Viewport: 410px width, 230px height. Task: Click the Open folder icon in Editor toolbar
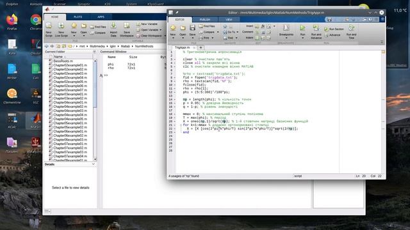coord(183,28)
